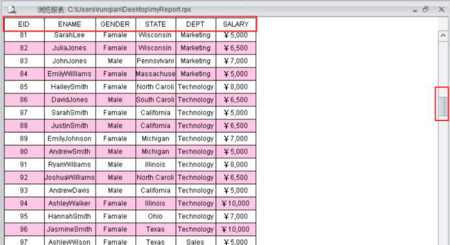Select the EmilyJohnson name cell
The width and height of the screenshot is (450, 245).
click(x=70, y=139)
